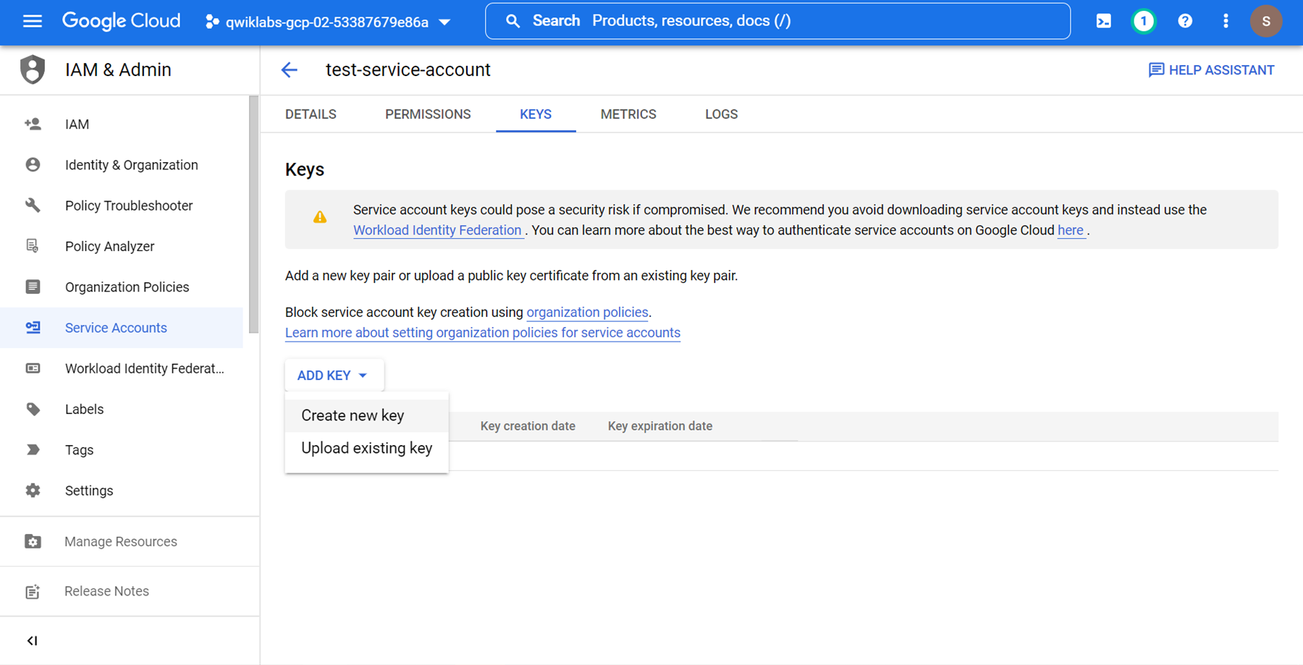
Task: Click the Settings gear icon
Action: point(33,491)
